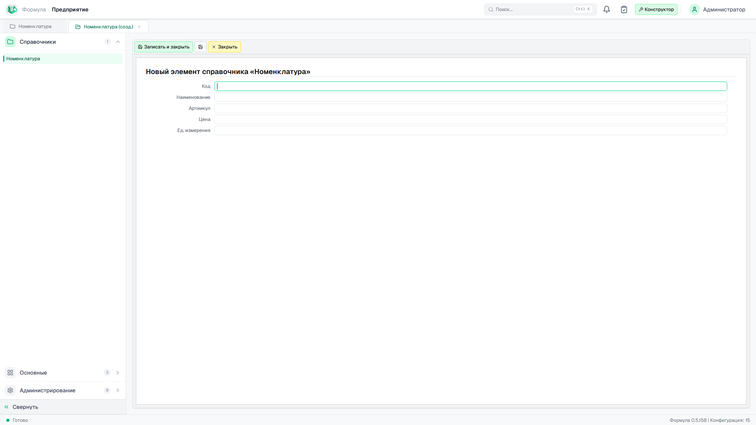This screenshot has width=756, height=425.
Task: Click the save-only icon button
Action: 201,47
